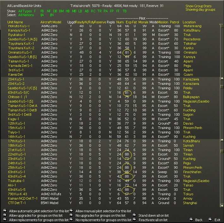The height and width of the screenshot is (223, 224).
Task: Sort by Reserve column header
Action: [x=100, y=22]
